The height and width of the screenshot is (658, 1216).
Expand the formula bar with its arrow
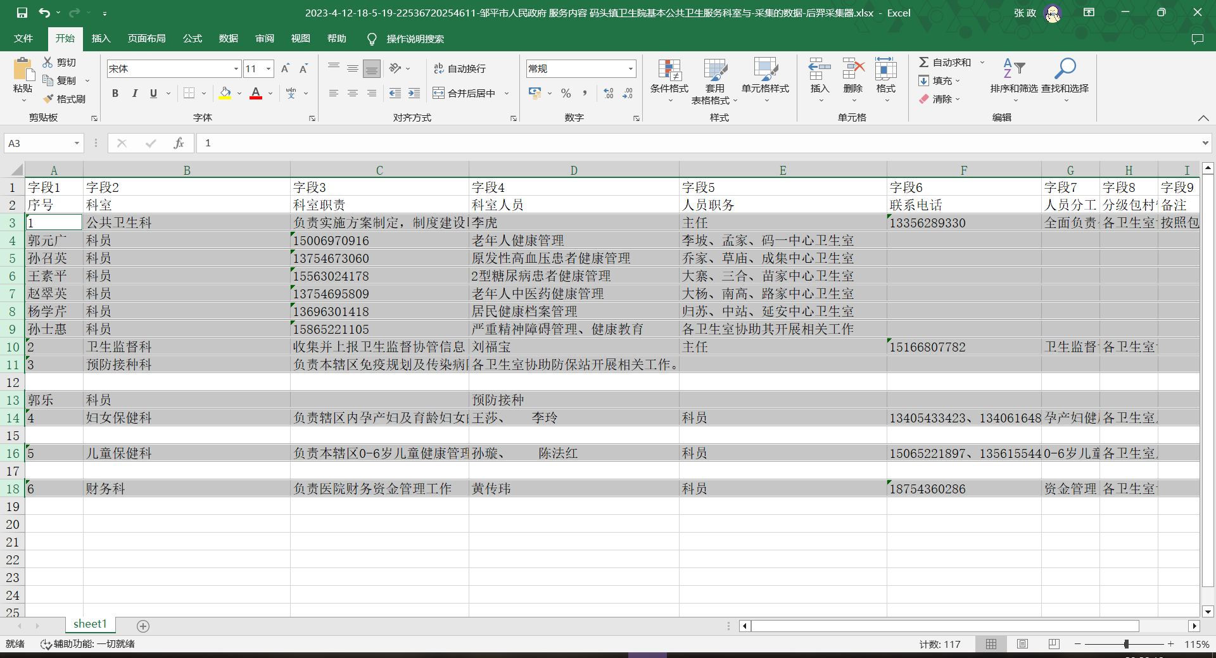pyautogui.click(x=1205, y=143)
